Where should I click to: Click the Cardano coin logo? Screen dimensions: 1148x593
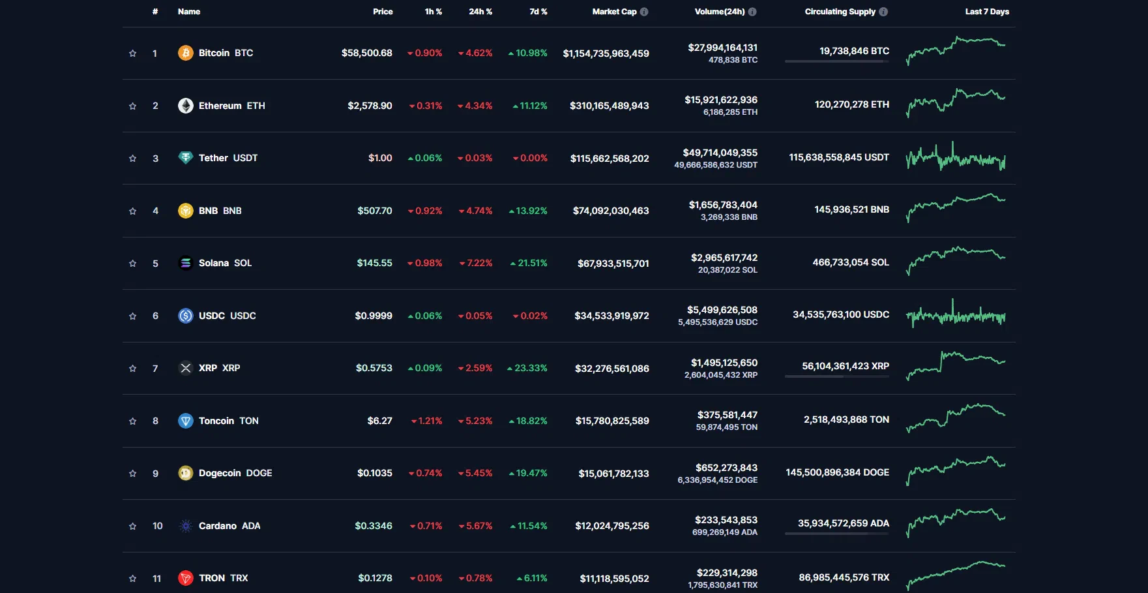[x=186, y=526]
